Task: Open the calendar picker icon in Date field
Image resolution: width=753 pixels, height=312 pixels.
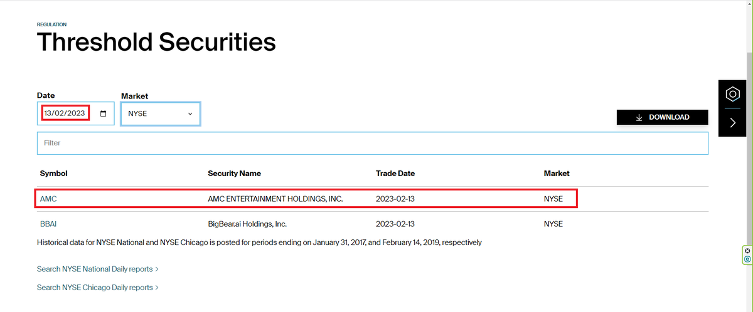Action: tap(104, 114)
